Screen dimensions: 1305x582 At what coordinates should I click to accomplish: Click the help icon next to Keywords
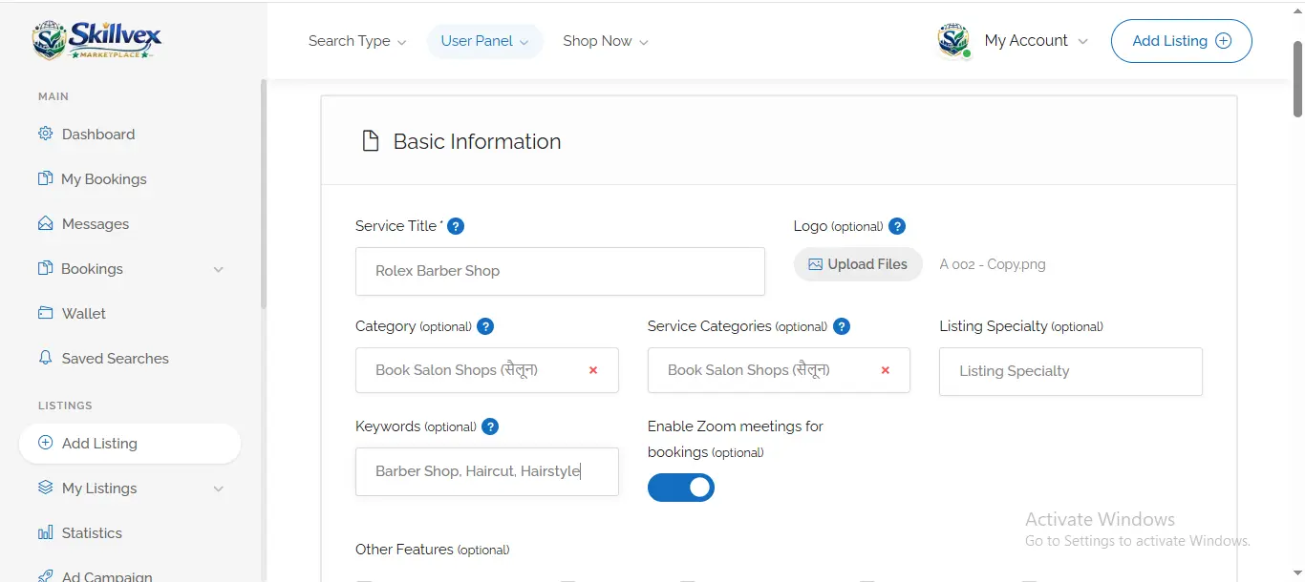click(490, 426)
